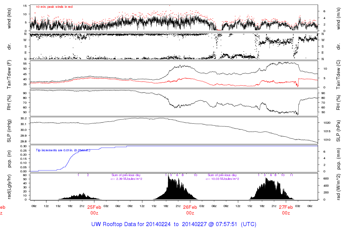Click the 'UW Rooftop Data for 20140224' title
Viewport: 348px width, 238px height.
[131, 224]
